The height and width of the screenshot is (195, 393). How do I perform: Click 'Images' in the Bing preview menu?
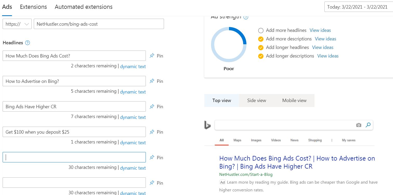pyautogui.click(x=256, y=140)
